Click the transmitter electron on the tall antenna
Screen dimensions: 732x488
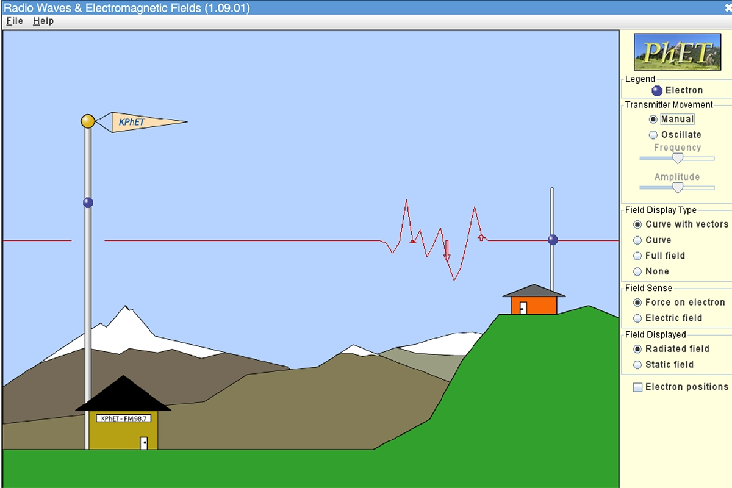88,203
